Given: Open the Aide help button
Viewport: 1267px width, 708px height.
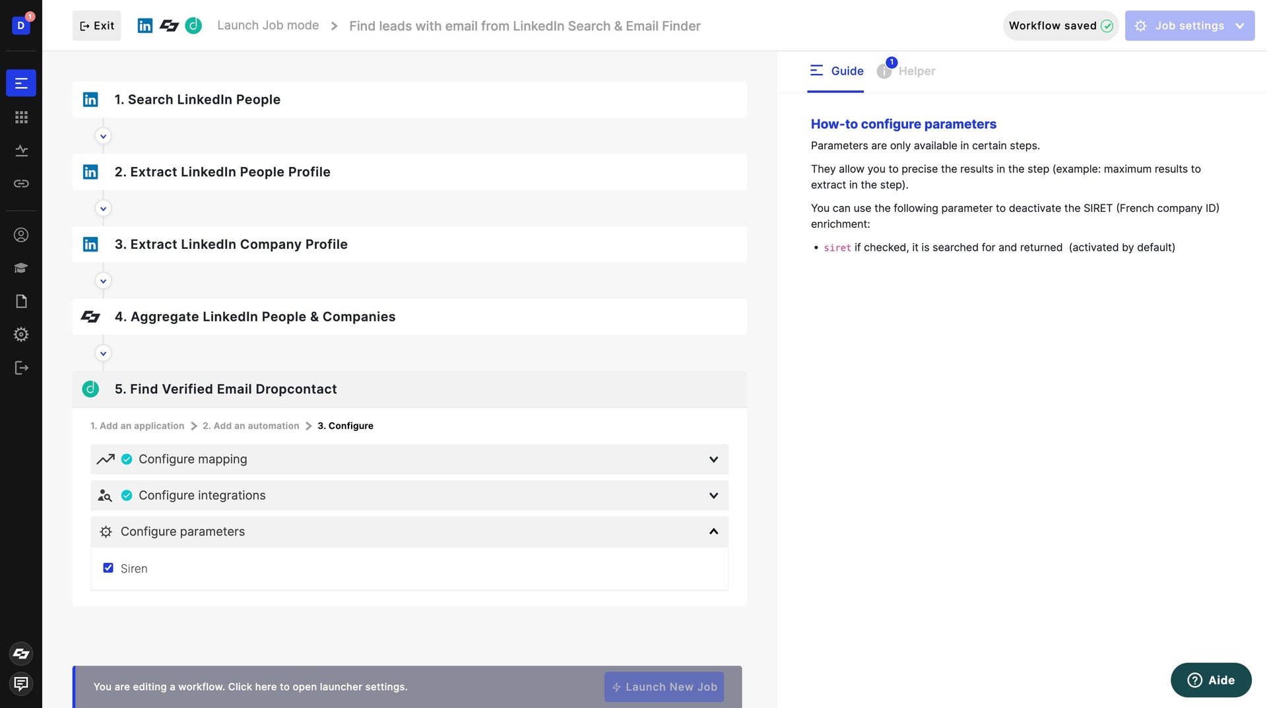Looking at the screenshot, I should [x=1211, y=680].
